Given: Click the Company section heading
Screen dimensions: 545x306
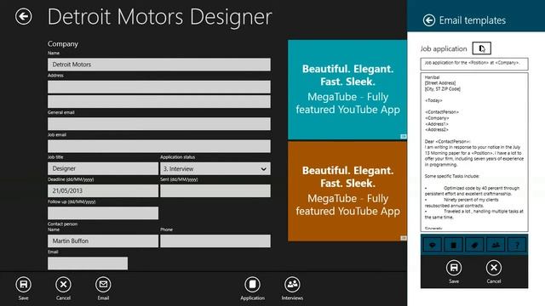Looking at the screenshot, I should (63, 43).
